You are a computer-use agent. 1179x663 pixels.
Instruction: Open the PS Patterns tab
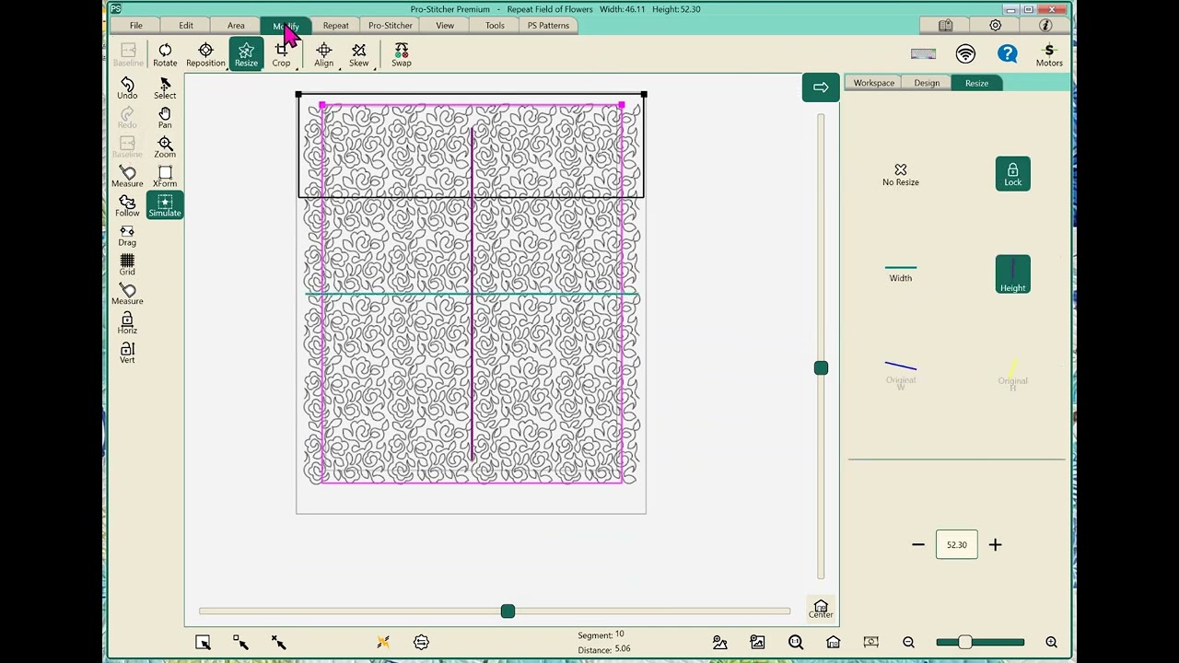pyautogui.click(x=548, y=26)
